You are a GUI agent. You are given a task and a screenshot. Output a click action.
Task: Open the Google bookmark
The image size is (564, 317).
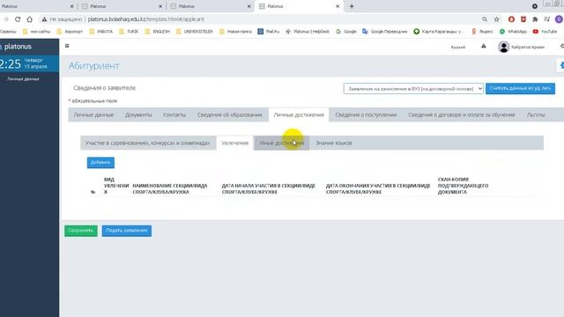(345, 32)
